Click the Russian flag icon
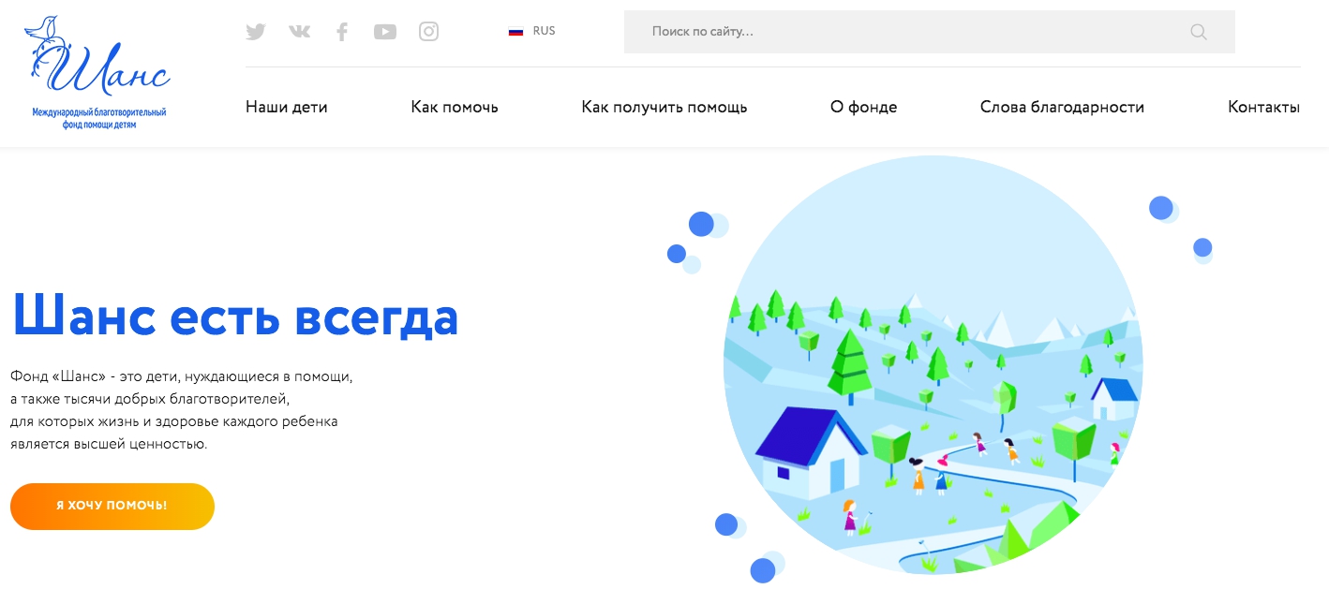The width and height of the screenshot is (1329, 604). (x=515, y=31)
